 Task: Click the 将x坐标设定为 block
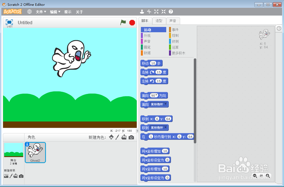[x=156, y=160]
